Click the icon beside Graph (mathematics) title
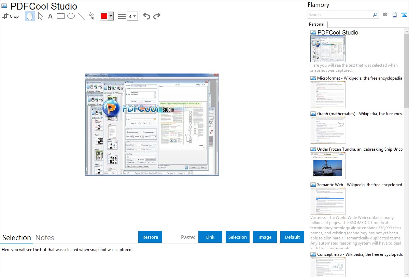Image resolution: width=409 pixels, height=277 pixels. pos(313,114)
